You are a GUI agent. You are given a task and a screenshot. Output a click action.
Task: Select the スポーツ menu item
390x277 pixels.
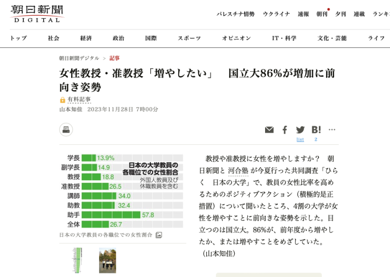(189, 38)
